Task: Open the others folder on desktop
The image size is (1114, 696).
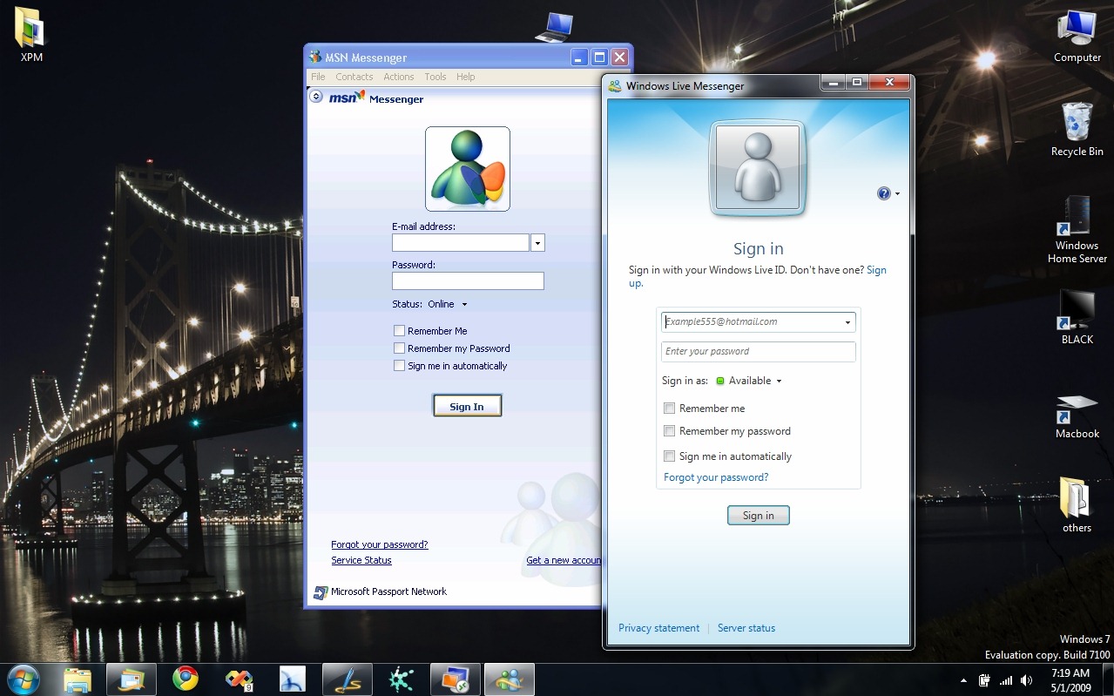Action: click(1077, 504)
